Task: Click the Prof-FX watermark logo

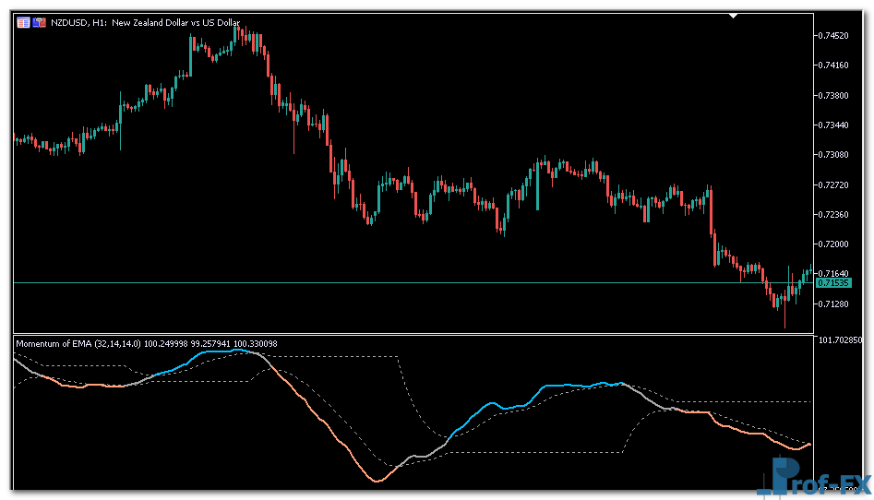Action: tap(810, 478)
